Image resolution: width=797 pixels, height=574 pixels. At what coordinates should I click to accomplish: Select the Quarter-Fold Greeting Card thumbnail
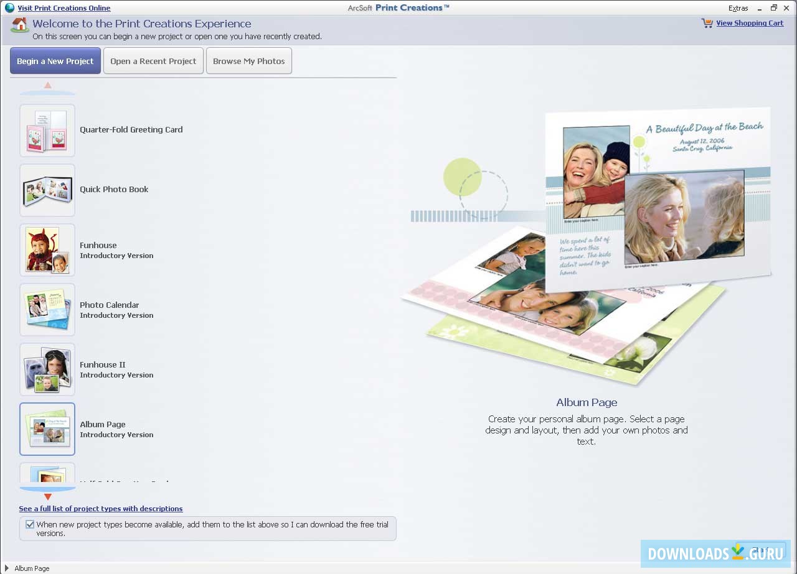[47, 130]
